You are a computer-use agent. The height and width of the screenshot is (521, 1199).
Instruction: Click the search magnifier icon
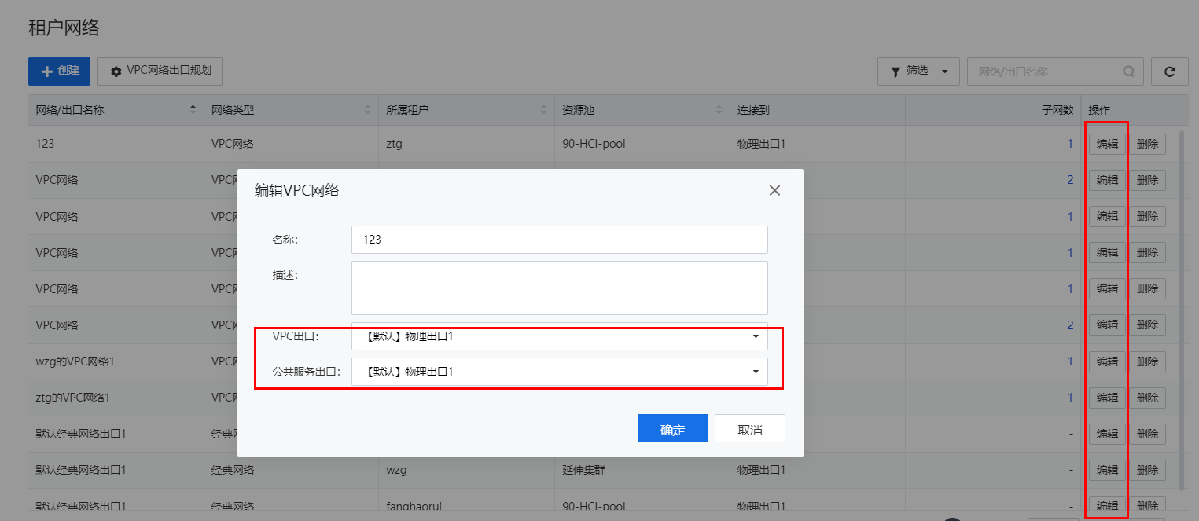click(x=1129, y=71)
